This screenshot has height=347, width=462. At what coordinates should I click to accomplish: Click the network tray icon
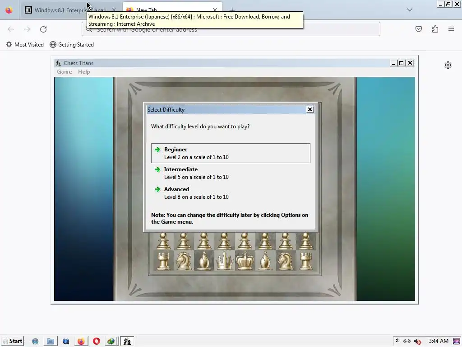pos(407,341)
